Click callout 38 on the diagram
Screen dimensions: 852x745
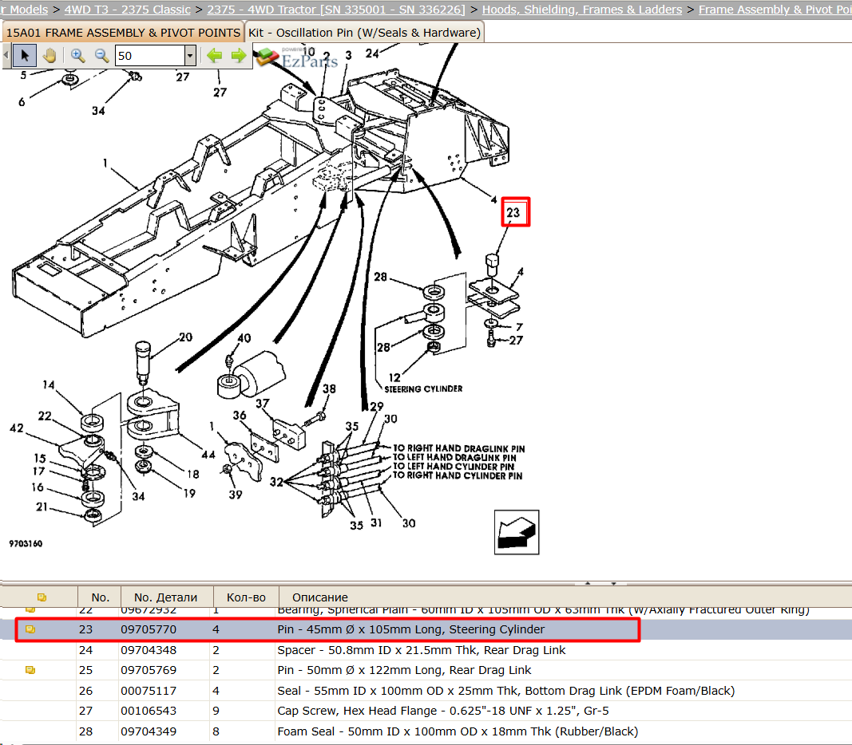pyautogui.click(x=329, y=389)
